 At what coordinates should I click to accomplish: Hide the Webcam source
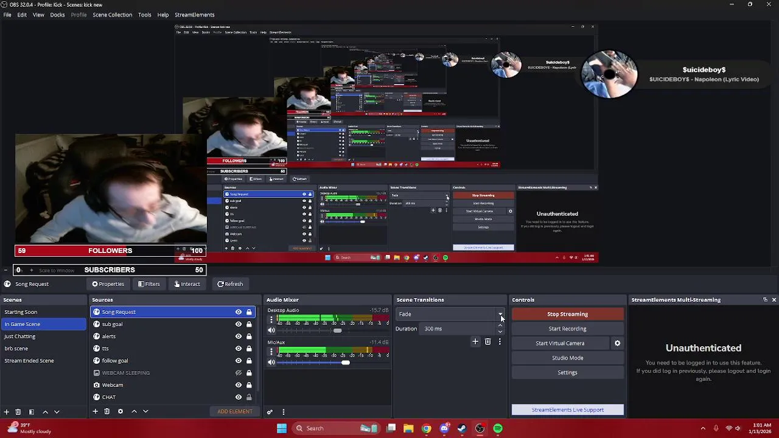(x=239, y=385)
